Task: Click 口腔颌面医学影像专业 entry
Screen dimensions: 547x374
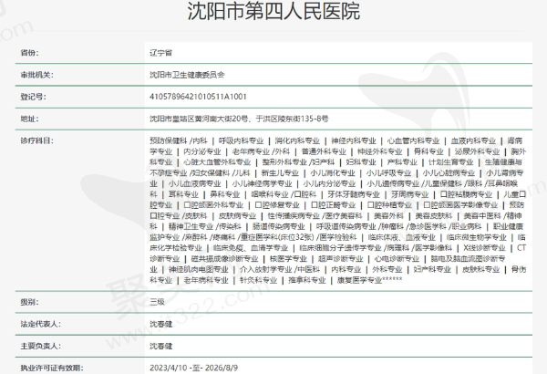Action: tap(460, 205)
